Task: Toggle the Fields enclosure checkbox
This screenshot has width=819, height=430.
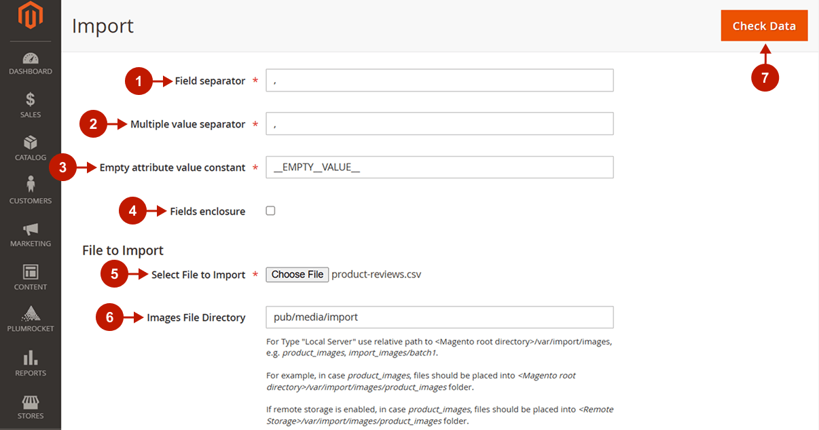Action: click(x=270, y=211)
